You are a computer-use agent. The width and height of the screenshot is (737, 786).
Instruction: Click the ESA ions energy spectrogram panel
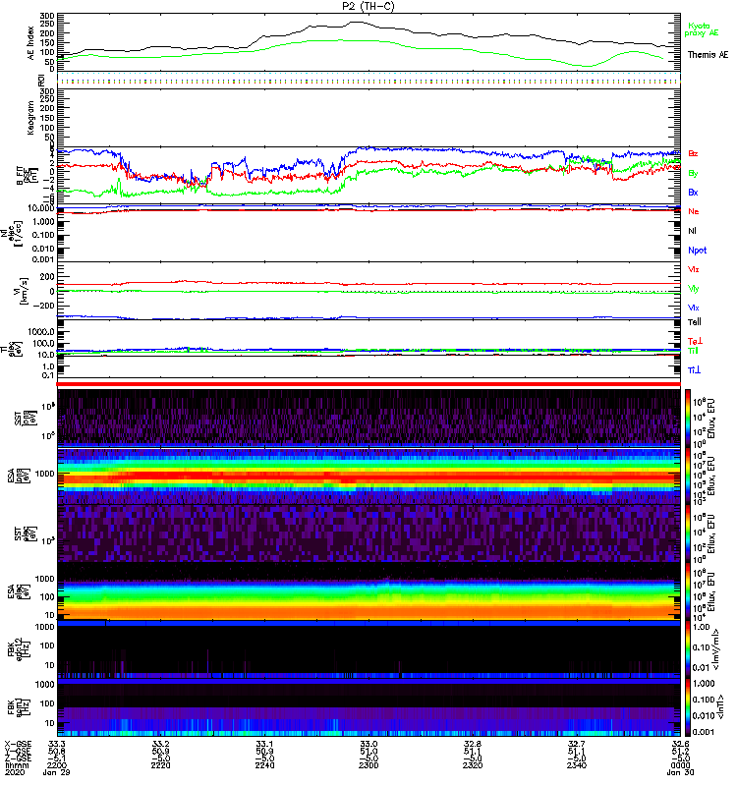point(368,476)
